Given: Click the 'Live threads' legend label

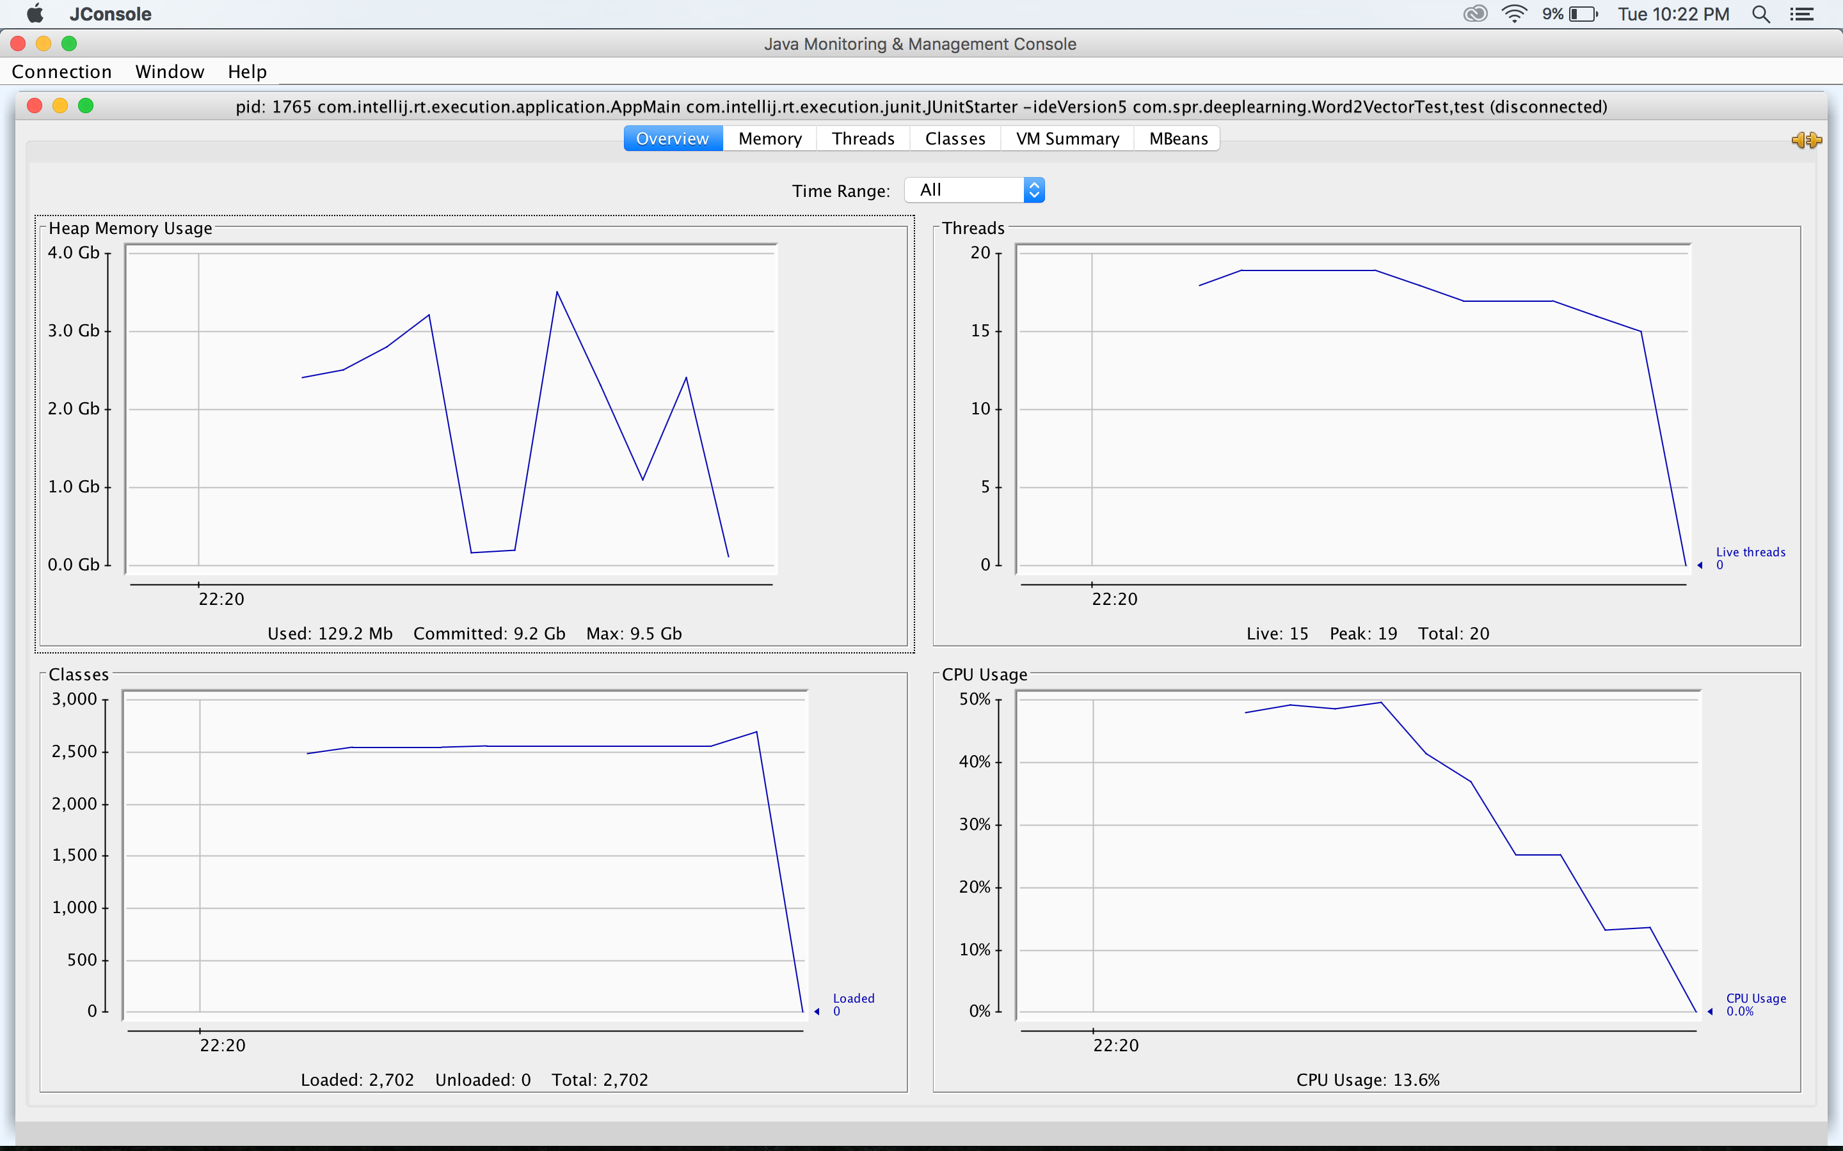Looking at the screenshot, I should coord(1750,552).
